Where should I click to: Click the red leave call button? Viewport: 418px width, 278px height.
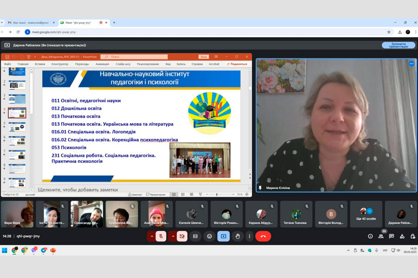pos(263,236)
